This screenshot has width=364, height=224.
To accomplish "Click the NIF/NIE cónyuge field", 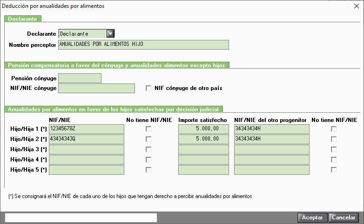I will [96, 88].
